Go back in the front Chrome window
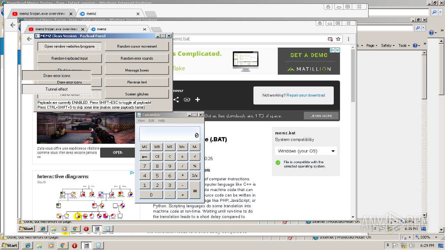This screenshot has width=445, height=250. coord(29,39)
